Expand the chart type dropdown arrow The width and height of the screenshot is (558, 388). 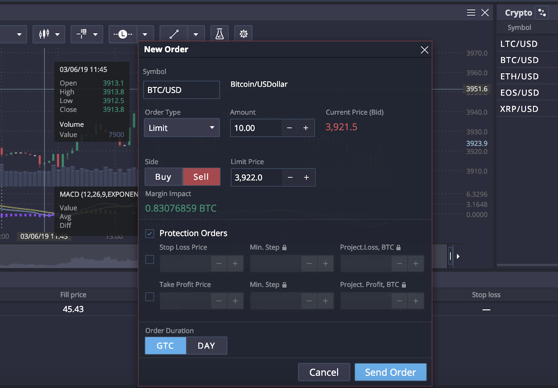point(58,34)
